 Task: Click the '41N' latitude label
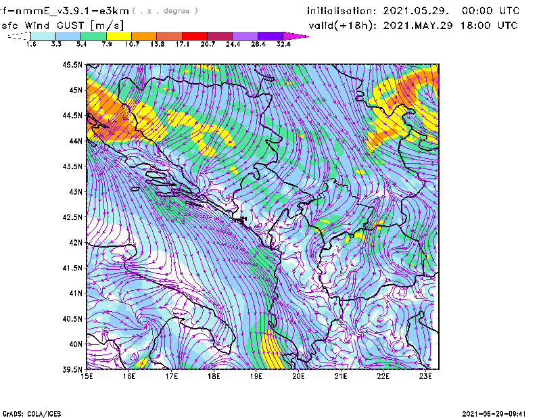76,294
